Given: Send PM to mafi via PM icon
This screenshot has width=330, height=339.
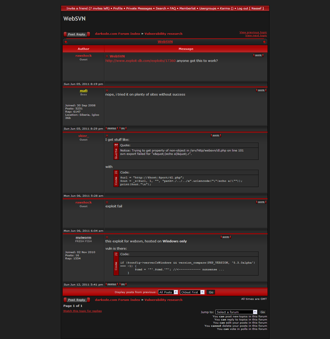Looking at the screenshot, I should [x=123, y=128].
